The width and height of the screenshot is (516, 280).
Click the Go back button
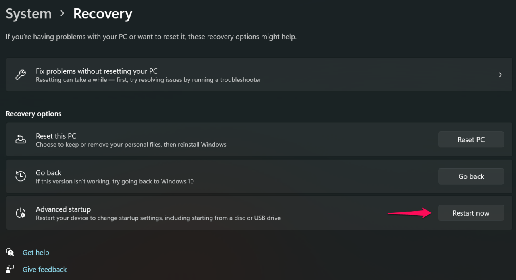(x=471, y=176)
